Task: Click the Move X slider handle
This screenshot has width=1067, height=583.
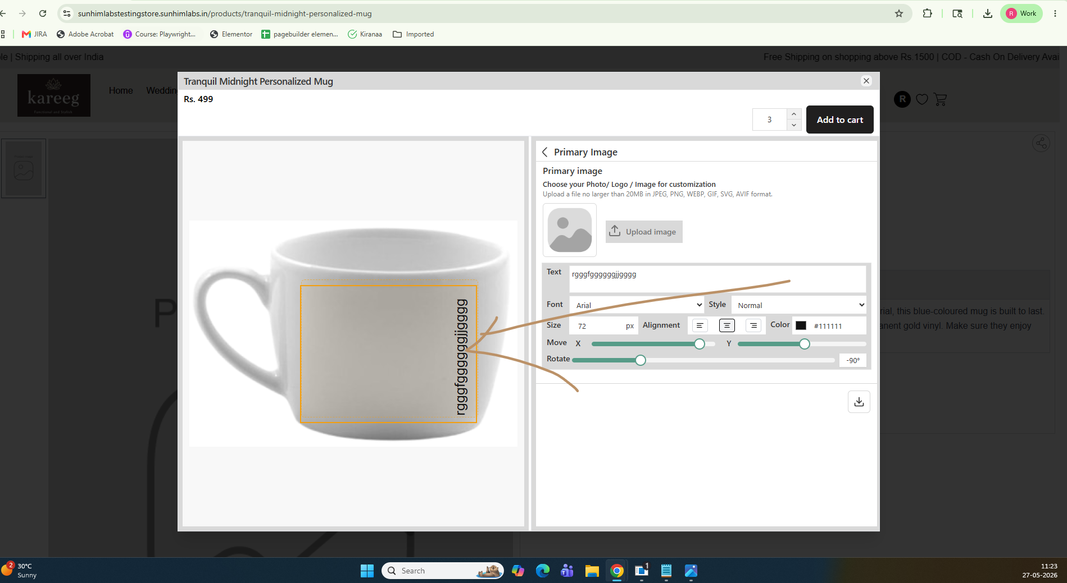Action: click(700, 344)
